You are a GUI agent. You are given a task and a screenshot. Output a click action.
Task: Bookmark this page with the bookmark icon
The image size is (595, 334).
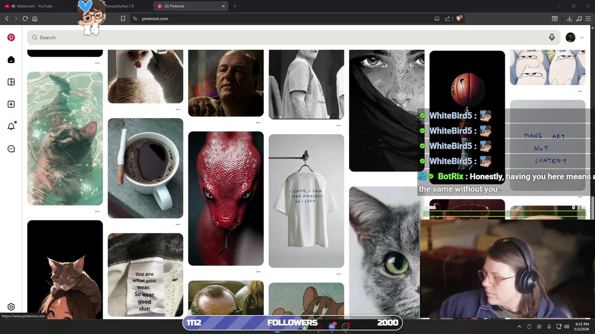click(123, 19)
